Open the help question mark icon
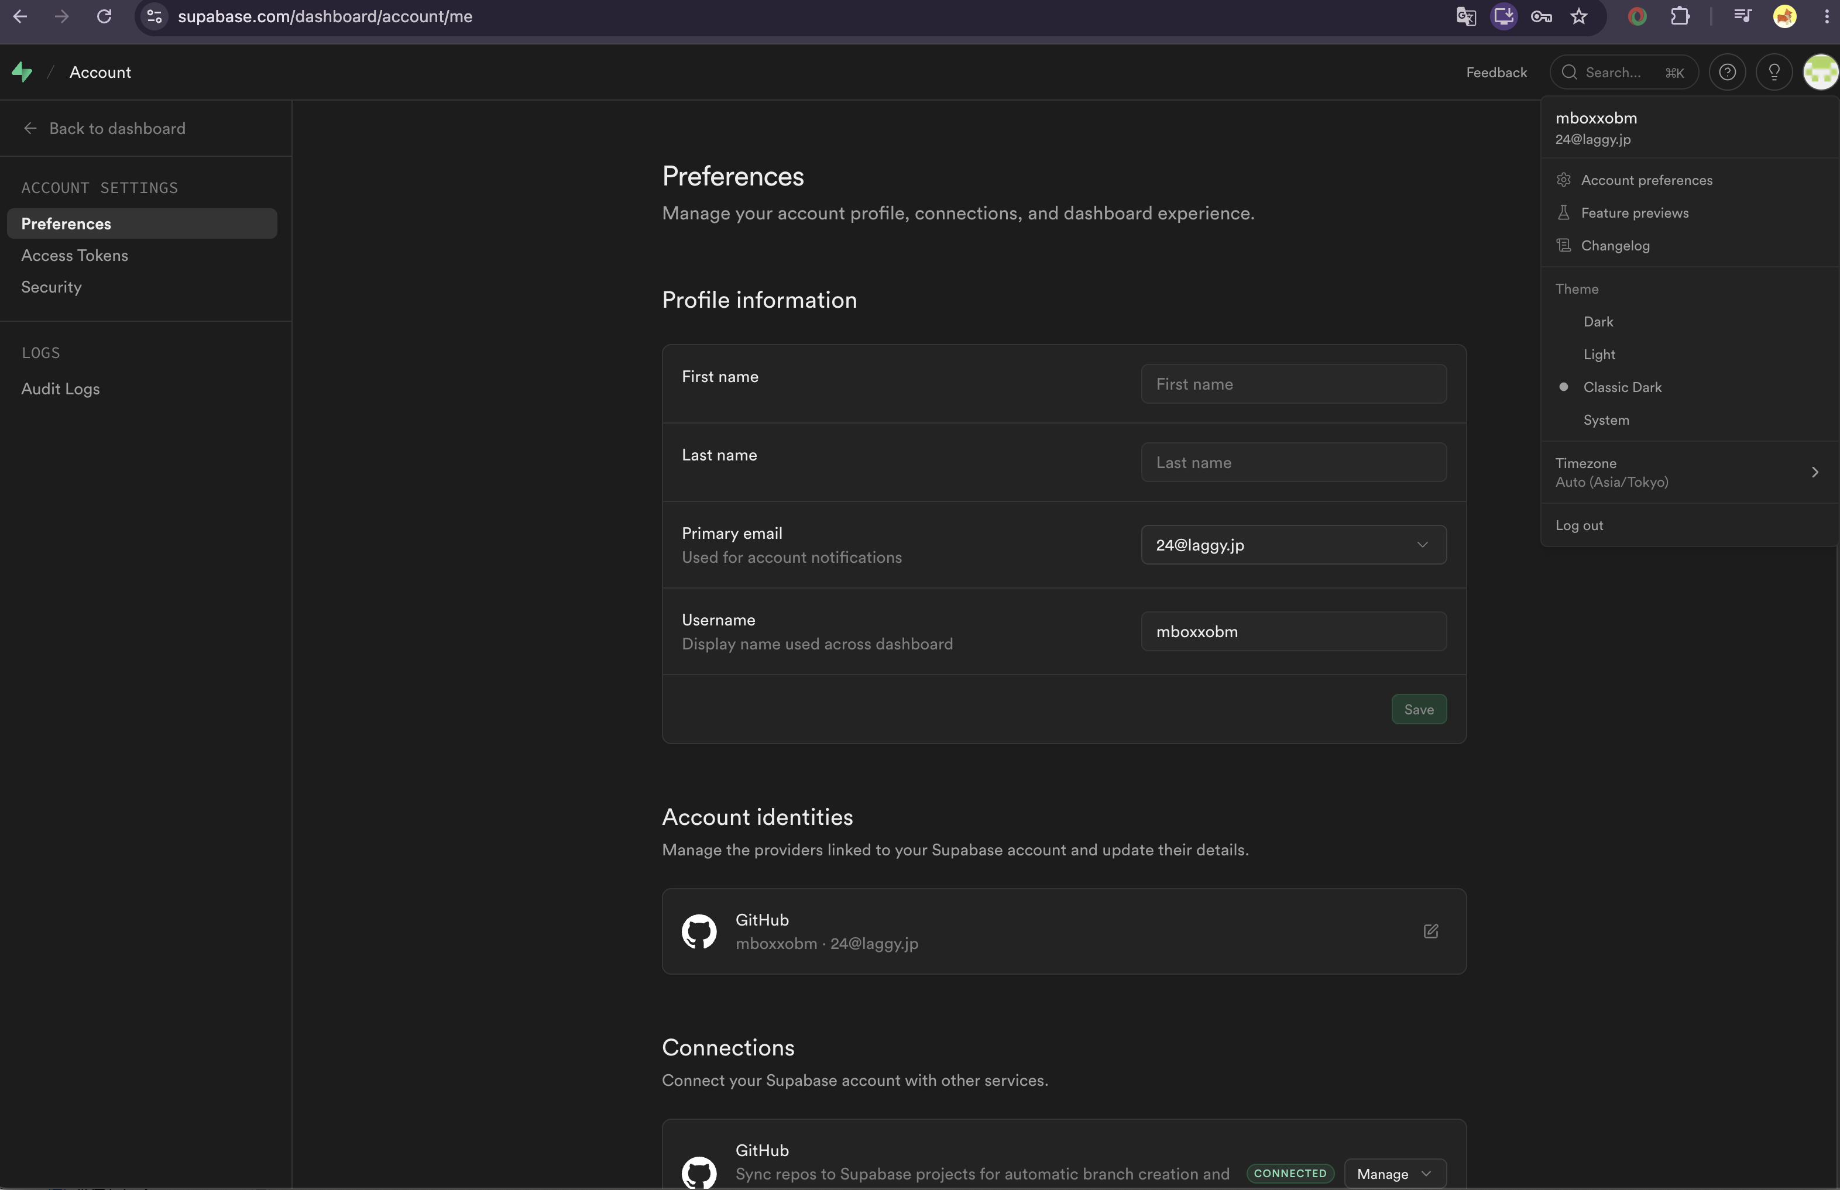The width and height of the screenshot is (1840, 1190). click(1727, 72)
